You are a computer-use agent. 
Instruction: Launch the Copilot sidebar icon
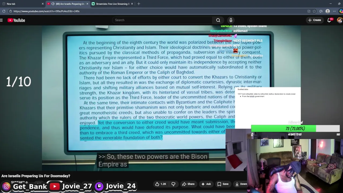point(341,11)
